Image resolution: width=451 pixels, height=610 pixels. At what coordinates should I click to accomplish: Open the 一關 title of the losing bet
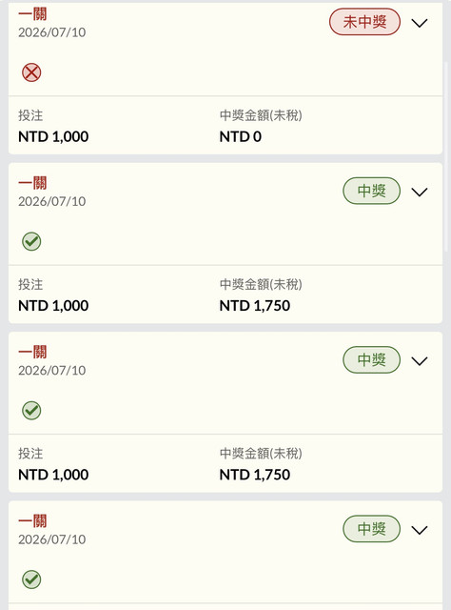click(x=32, y=14)
